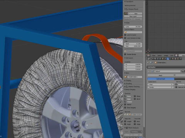Toggle loop normals display icon
Image resolution: width=185 pixels, height=138 pixels.
tap(128, 115)
